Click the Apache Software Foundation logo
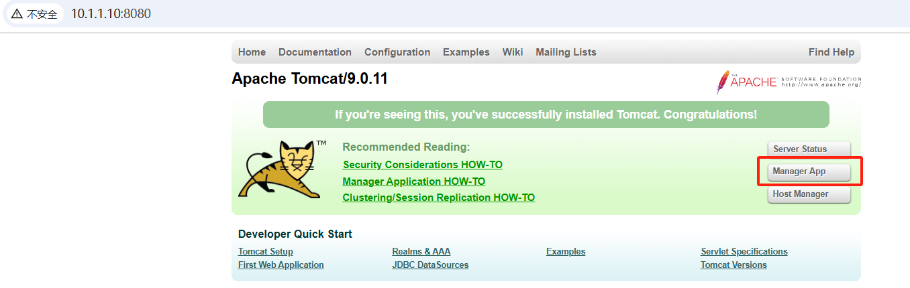910x288 pixels. (789, 82)
